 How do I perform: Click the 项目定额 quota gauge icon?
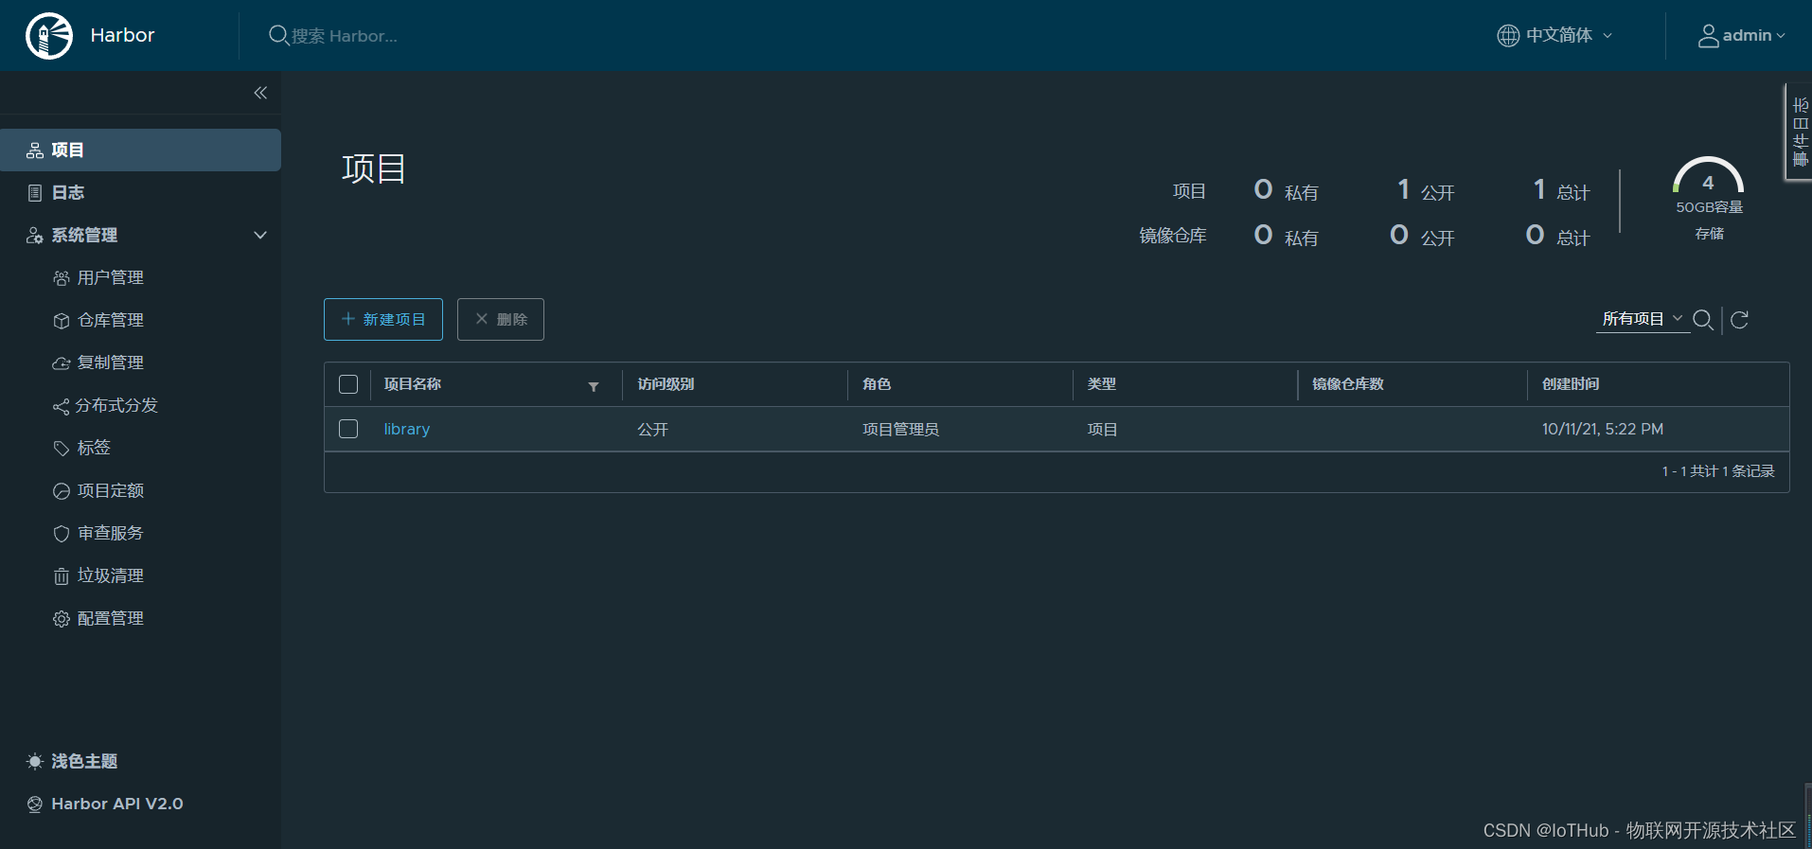click(62, 491)
